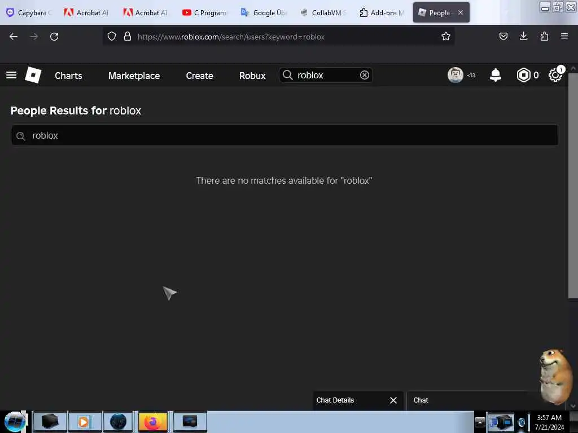
Task: Switch to the Google Übersetzer tab
Action: (x=264, y=12)
